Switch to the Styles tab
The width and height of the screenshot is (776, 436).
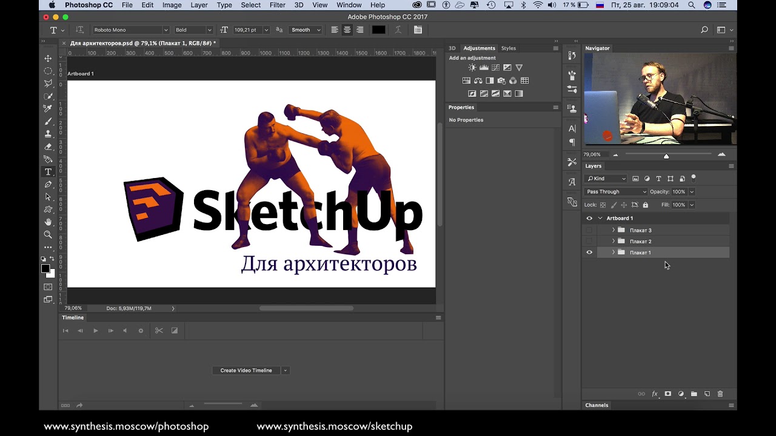509,48
